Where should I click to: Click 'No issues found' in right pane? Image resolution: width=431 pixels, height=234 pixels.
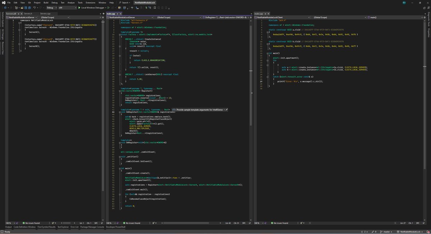point(279,223)
